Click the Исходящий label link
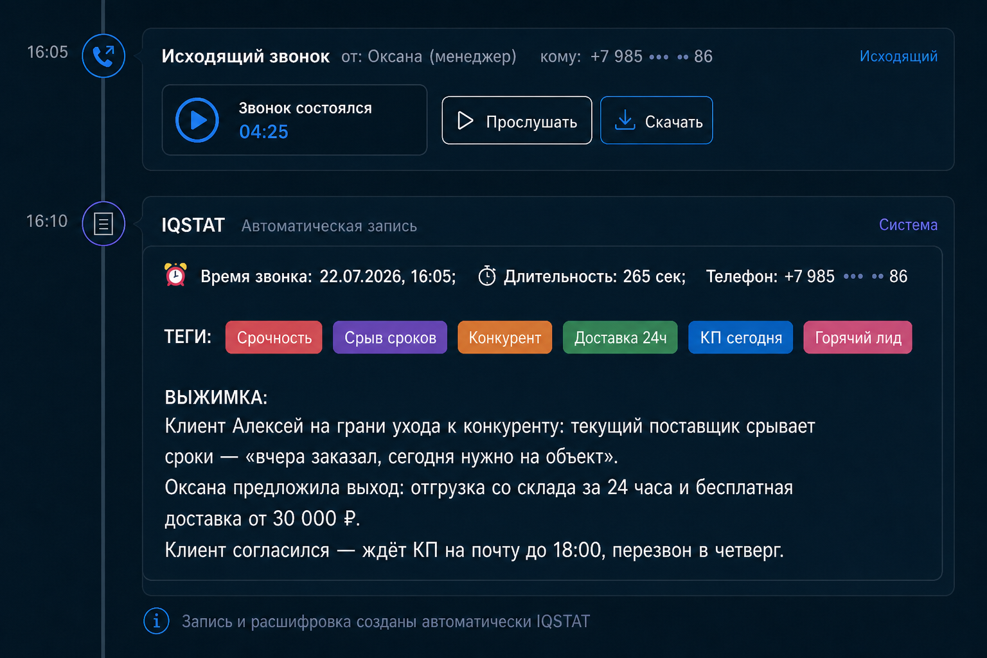Screen dimensions: 987x658 (898, 57)
